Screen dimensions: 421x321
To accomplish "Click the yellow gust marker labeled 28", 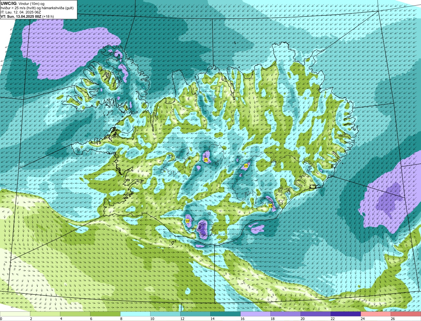I will (270, 206).
